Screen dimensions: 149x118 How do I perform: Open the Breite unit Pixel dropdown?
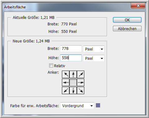click(94, 49)
